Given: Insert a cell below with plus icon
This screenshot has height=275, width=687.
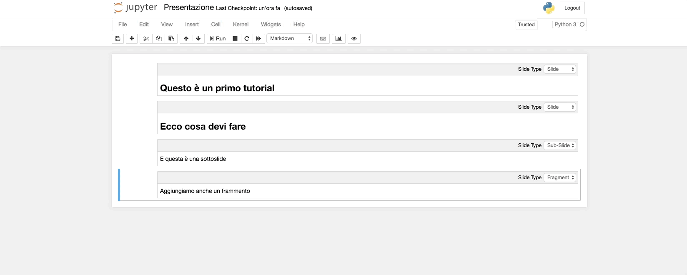Looking at the screenshot, I should point(132,39).
